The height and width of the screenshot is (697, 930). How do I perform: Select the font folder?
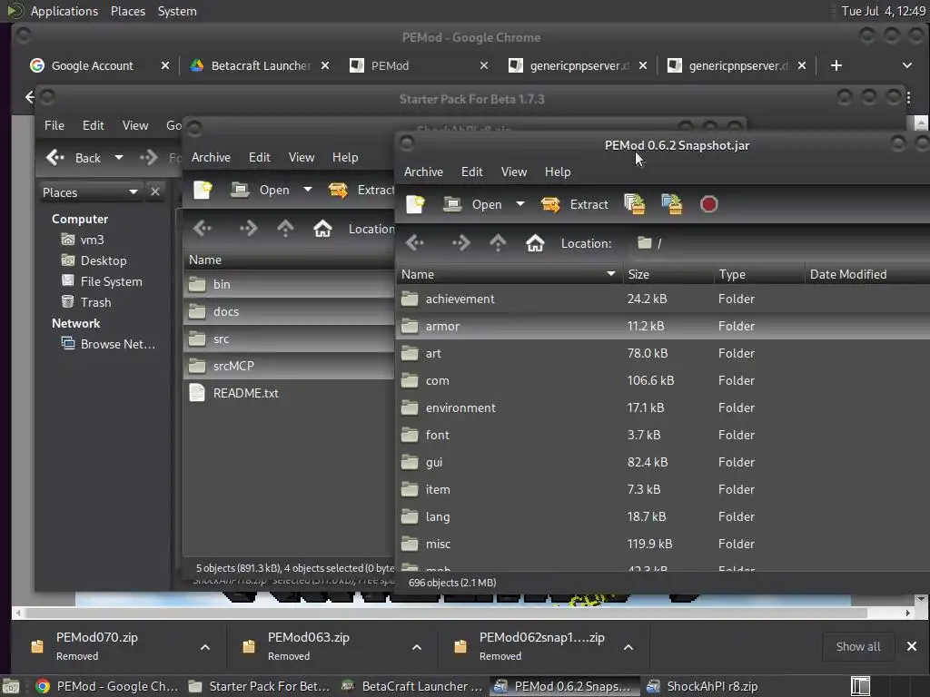tap(662, 435)
